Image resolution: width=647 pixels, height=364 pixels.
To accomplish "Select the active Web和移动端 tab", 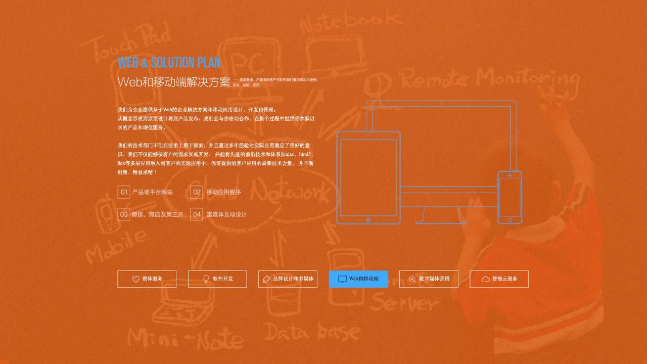I will pyautogui.click(x=358, y=279).
